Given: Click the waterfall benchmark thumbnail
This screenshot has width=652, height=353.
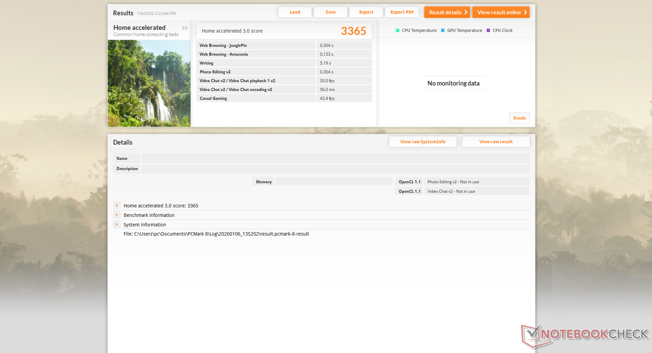Looking at the screenshot, I should [149, 83].
